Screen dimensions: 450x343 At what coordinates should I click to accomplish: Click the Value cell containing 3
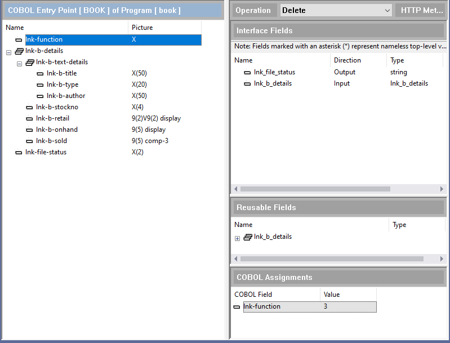pos(348,306)
